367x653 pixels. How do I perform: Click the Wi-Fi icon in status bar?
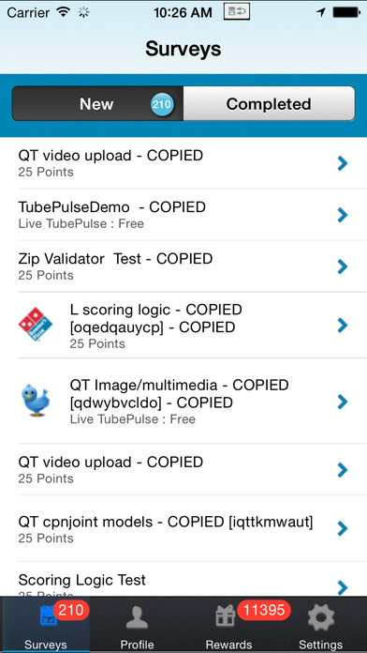(64, 11)
